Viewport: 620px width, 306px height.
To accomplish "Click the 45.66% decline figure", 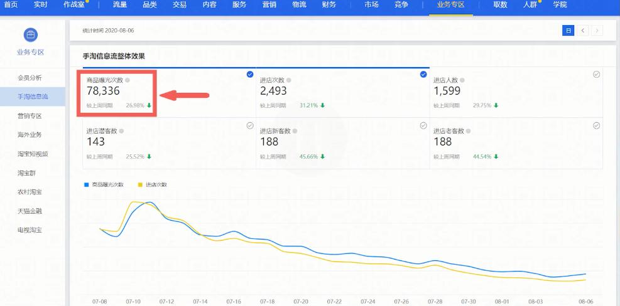I will [308, 157].
